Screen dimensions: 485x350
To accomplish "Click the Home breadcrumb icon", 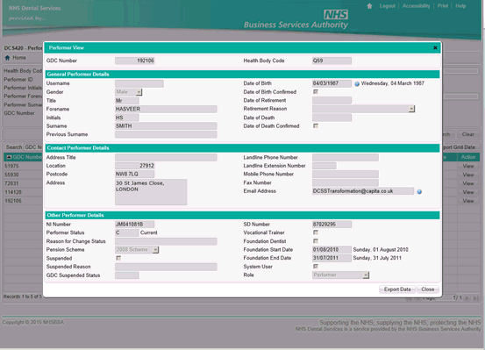I will click(7, 58).
